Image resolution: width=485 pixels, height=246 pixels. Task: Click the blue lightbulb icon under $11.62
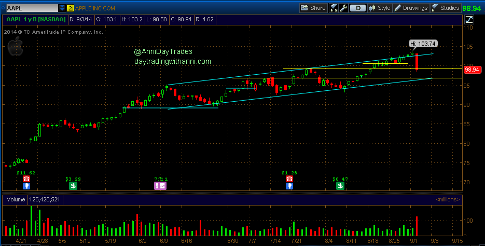pos(26,186)
